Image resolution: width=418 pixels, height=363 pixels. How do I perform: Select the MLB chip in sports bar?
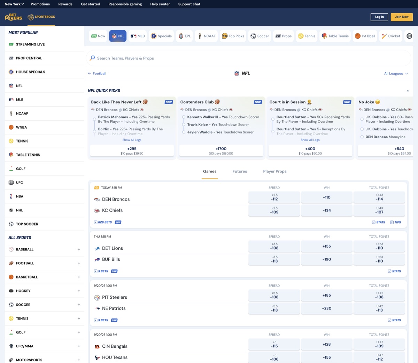[x=138, y=36]
